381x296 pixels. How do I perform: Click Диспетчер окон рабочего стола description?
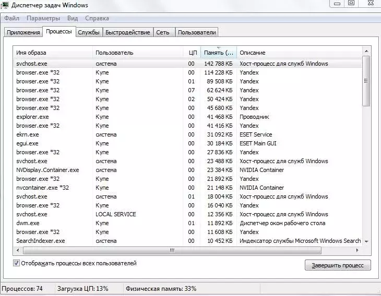tap(282, 223)
